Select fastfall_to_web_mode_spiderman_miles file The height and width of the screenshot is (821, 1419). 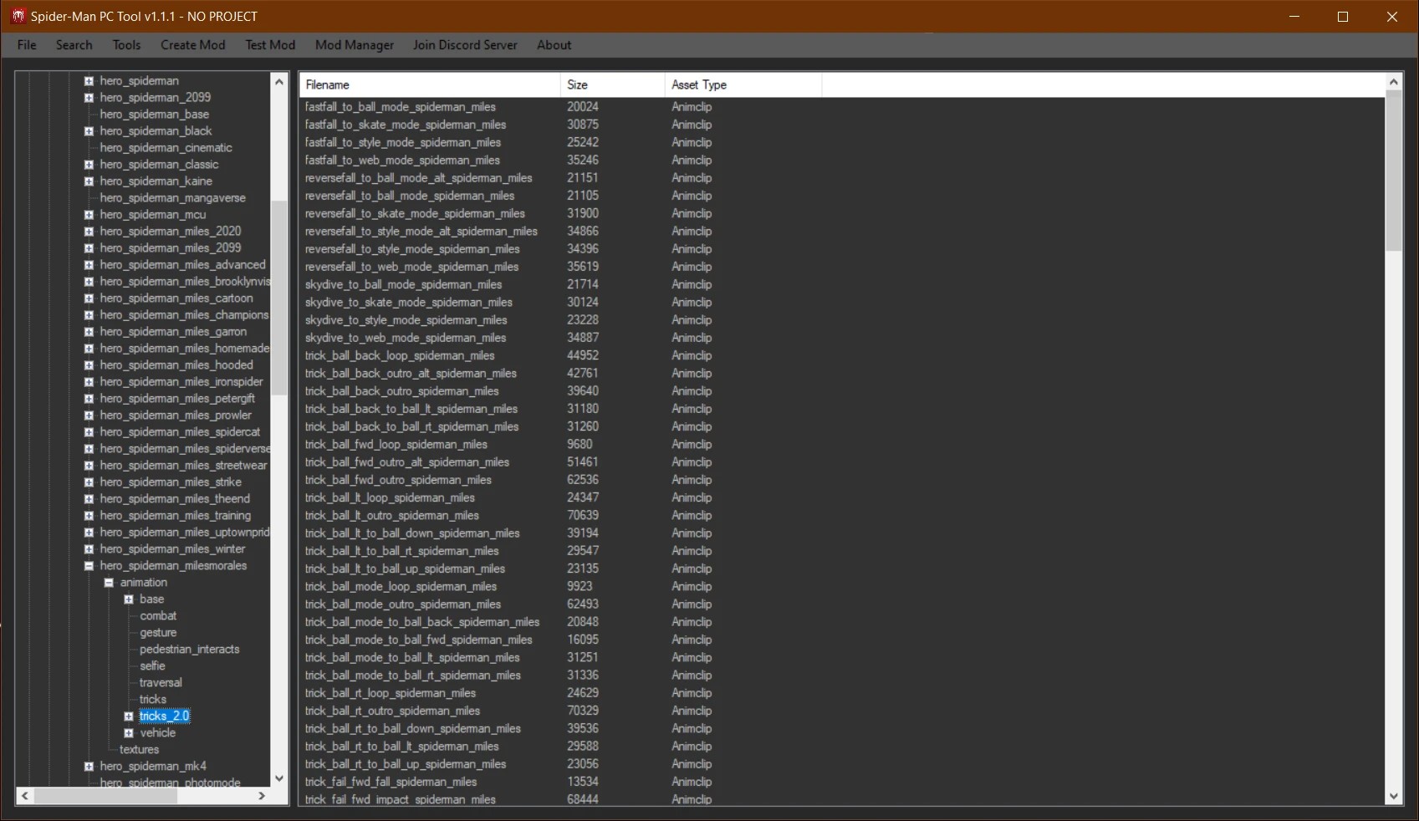click(x=402, y=161)
